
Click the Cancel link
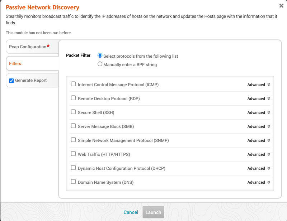[131, 212]
